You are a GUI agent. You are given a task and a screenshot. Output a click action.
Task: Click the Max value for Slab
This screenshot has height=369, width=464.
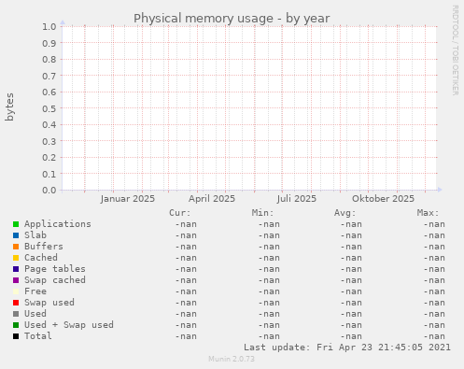click(434, 235)
